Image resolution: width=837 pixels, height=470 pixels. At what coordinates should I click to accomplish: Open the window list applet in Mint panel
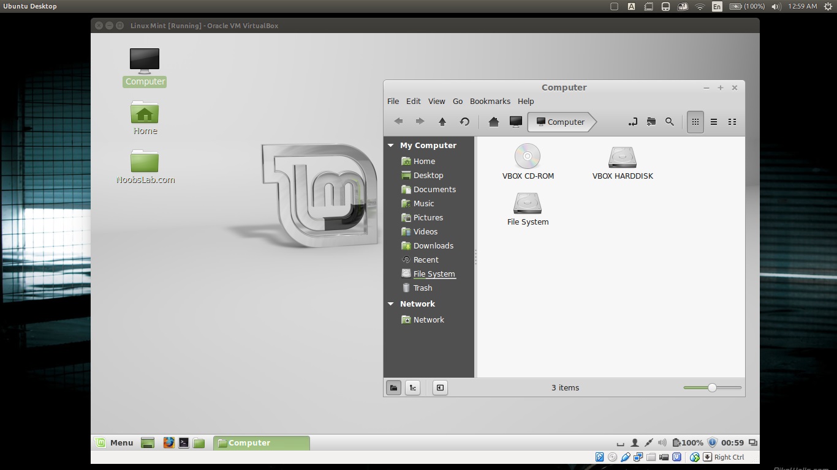pos(753,442)
